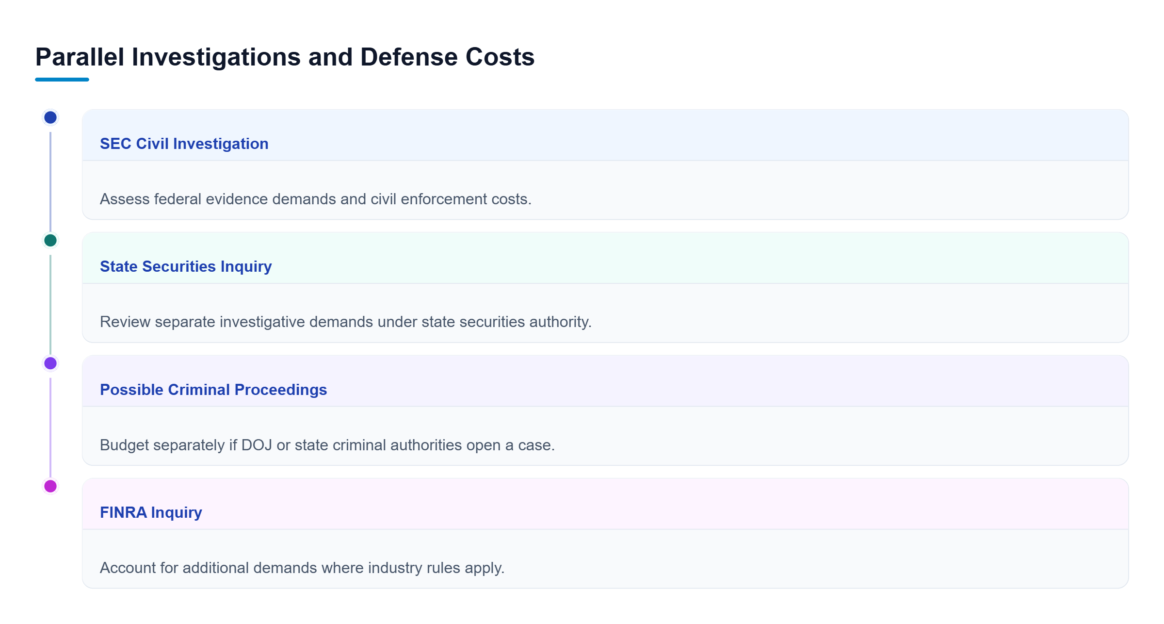
Task: Select the 'FINRA Inquiry' heading
Action: pyautogui.click(x=151, y=512)
